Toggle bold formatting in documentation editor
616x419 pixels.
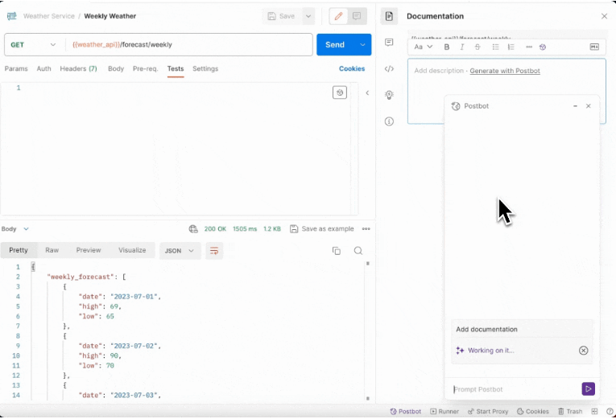[447, 47]
